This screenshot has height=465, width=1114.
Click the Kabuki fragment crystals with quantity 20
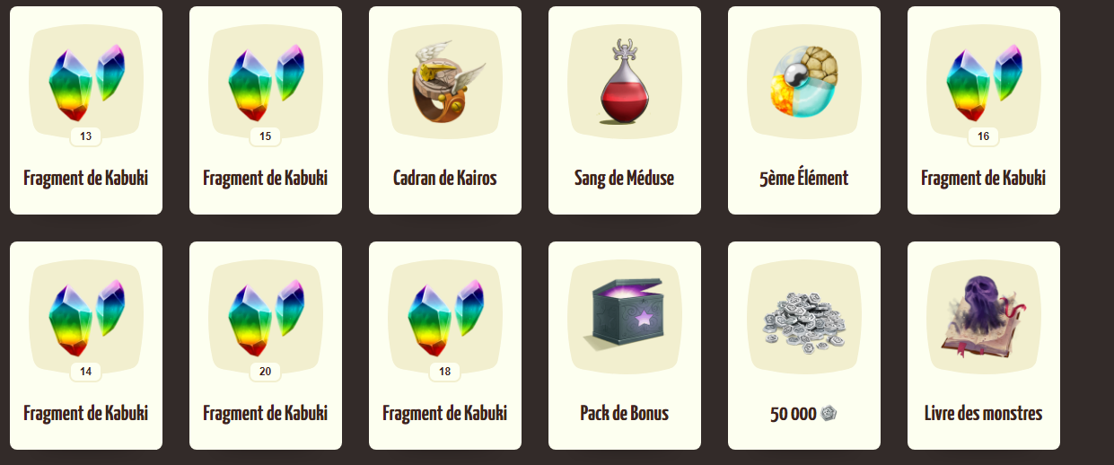pyautogui.click(x=266, y=318)
